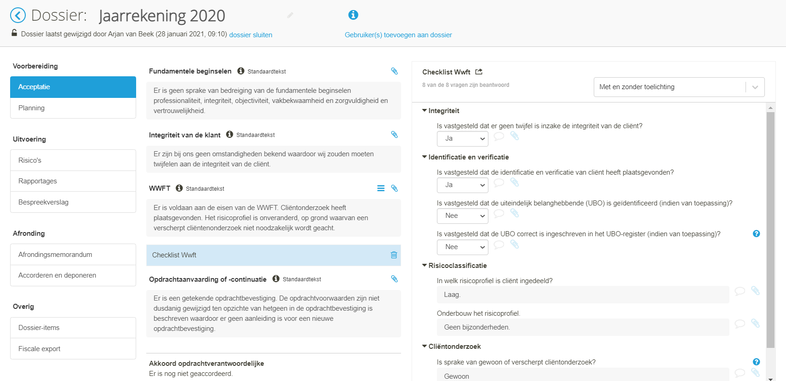The height and width of the screenshot is (381, 786).
Task: Open help icon for UBO-register question
Action: (x=756, y=233)
